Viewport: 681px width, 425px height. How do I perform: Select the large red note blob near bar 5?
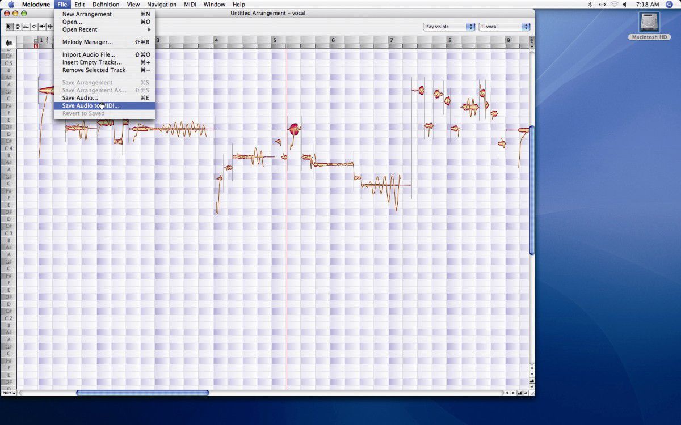294,129
